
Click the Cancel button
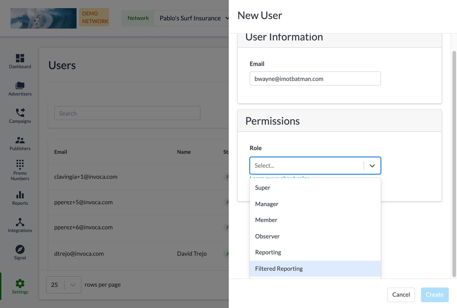click(401, 295)
